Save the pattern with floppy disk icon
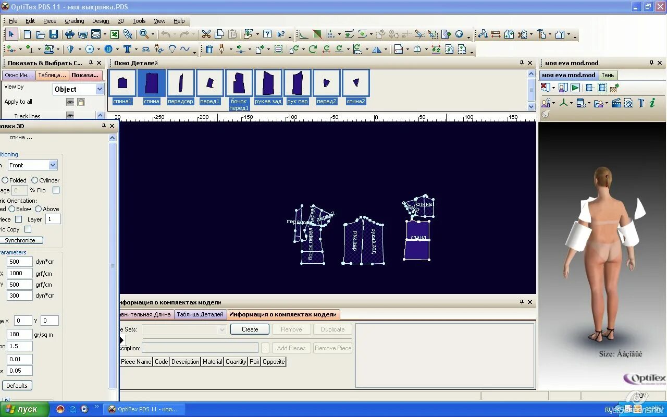The image size is (667, 417). [x=54, y=34]
